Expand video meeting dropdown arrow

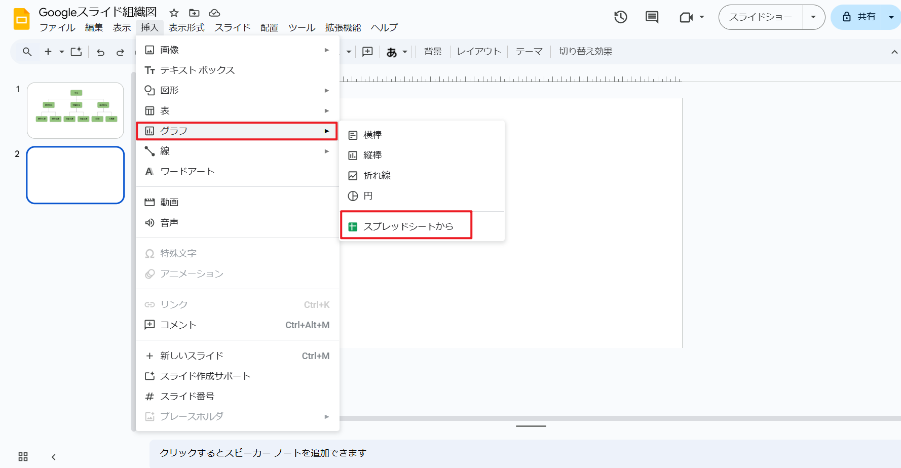pyautogui.click(x=702, y=17)
